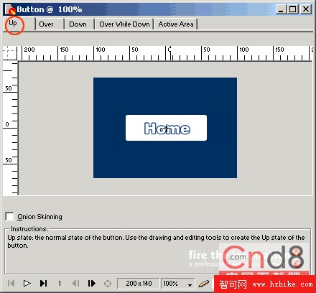This screenshot has height=293, width=316.
Task: Jump to the last frame
Action: coord(43,284)
